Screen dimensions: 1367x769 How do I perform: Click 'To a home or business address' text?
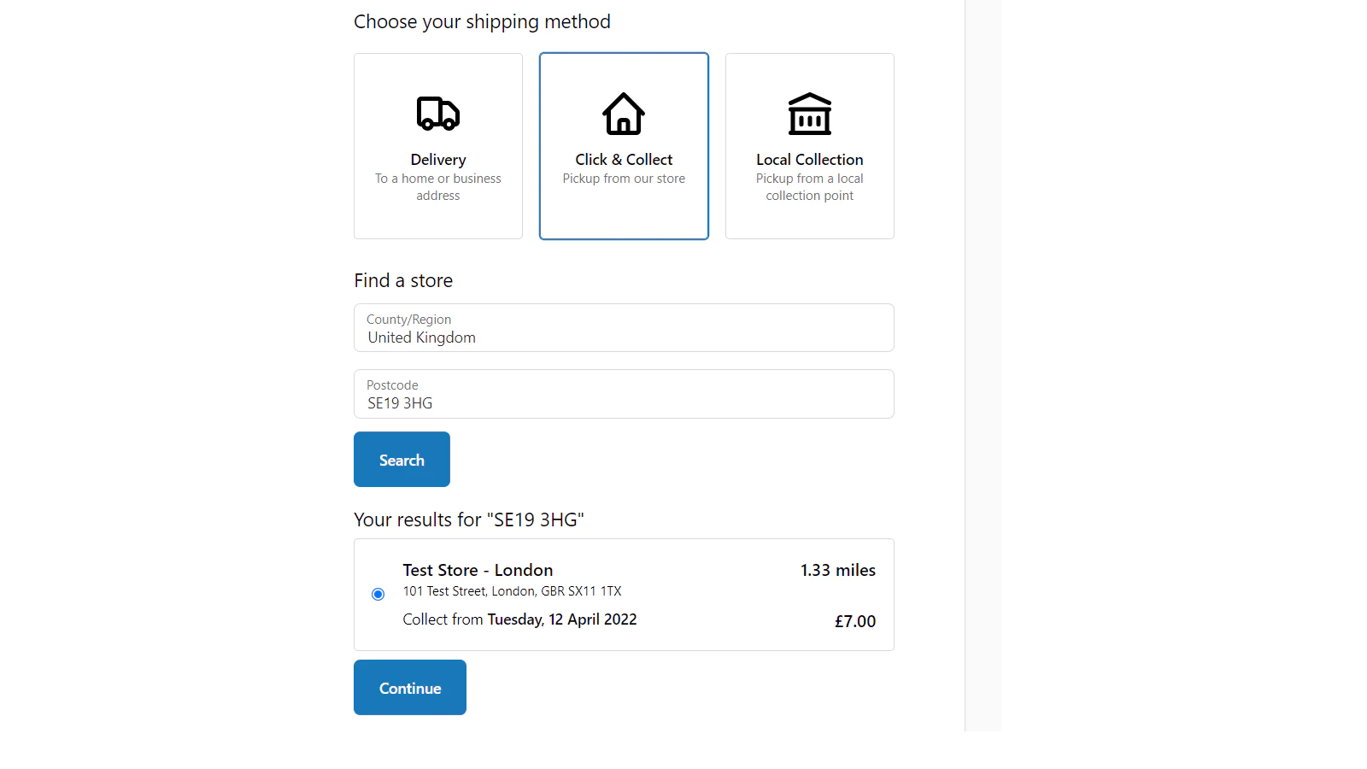click(x=438, y=187)
